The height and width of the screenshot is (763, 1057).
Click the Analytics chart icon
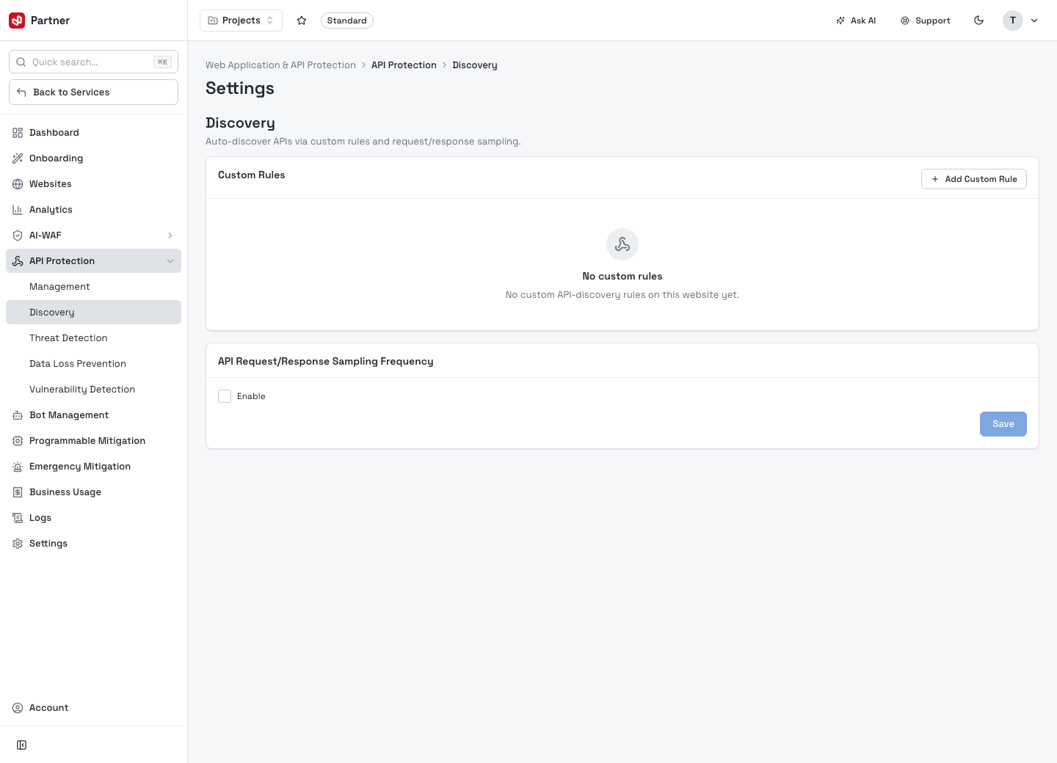point(18,210)
